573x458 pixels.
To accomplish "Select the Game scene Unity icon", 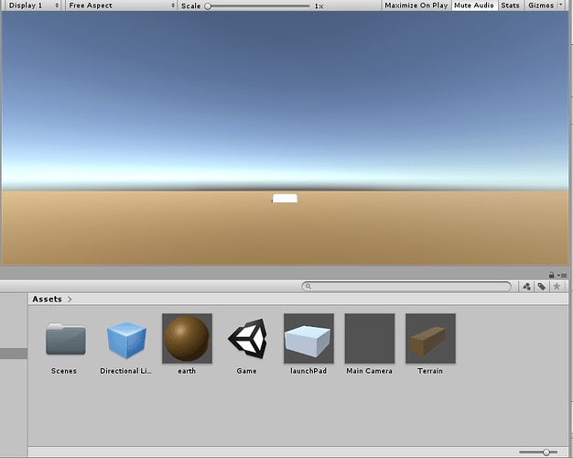I will 248,338.
